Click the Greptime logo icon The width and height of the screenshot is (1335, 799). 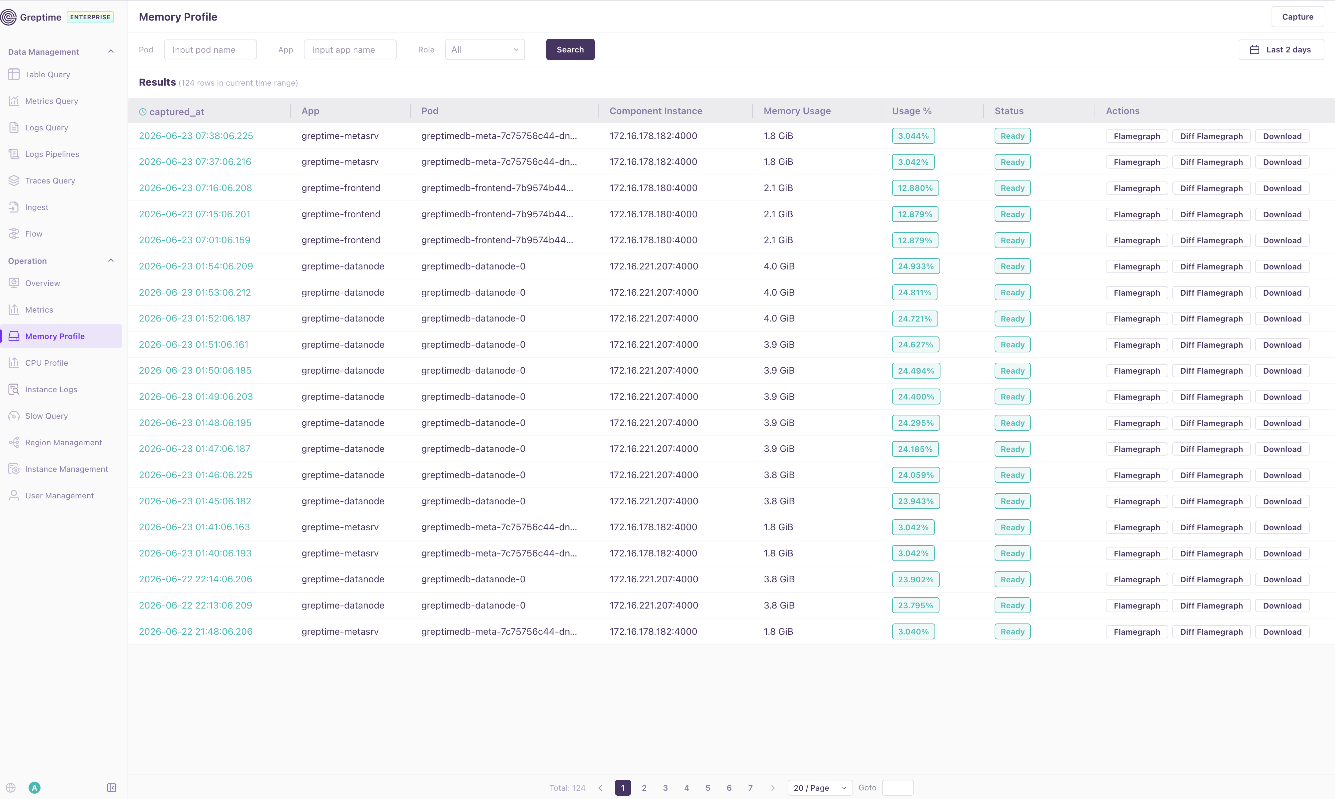[9, 17]
